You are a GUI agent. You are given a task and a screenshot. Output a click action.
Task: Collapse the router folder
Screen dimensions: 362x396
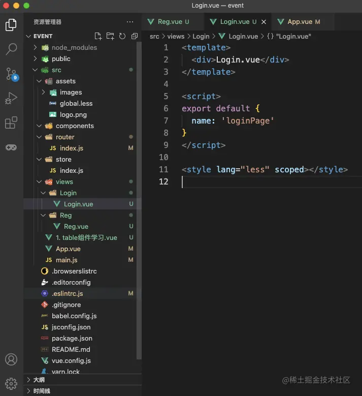click(x=40, y=137)
